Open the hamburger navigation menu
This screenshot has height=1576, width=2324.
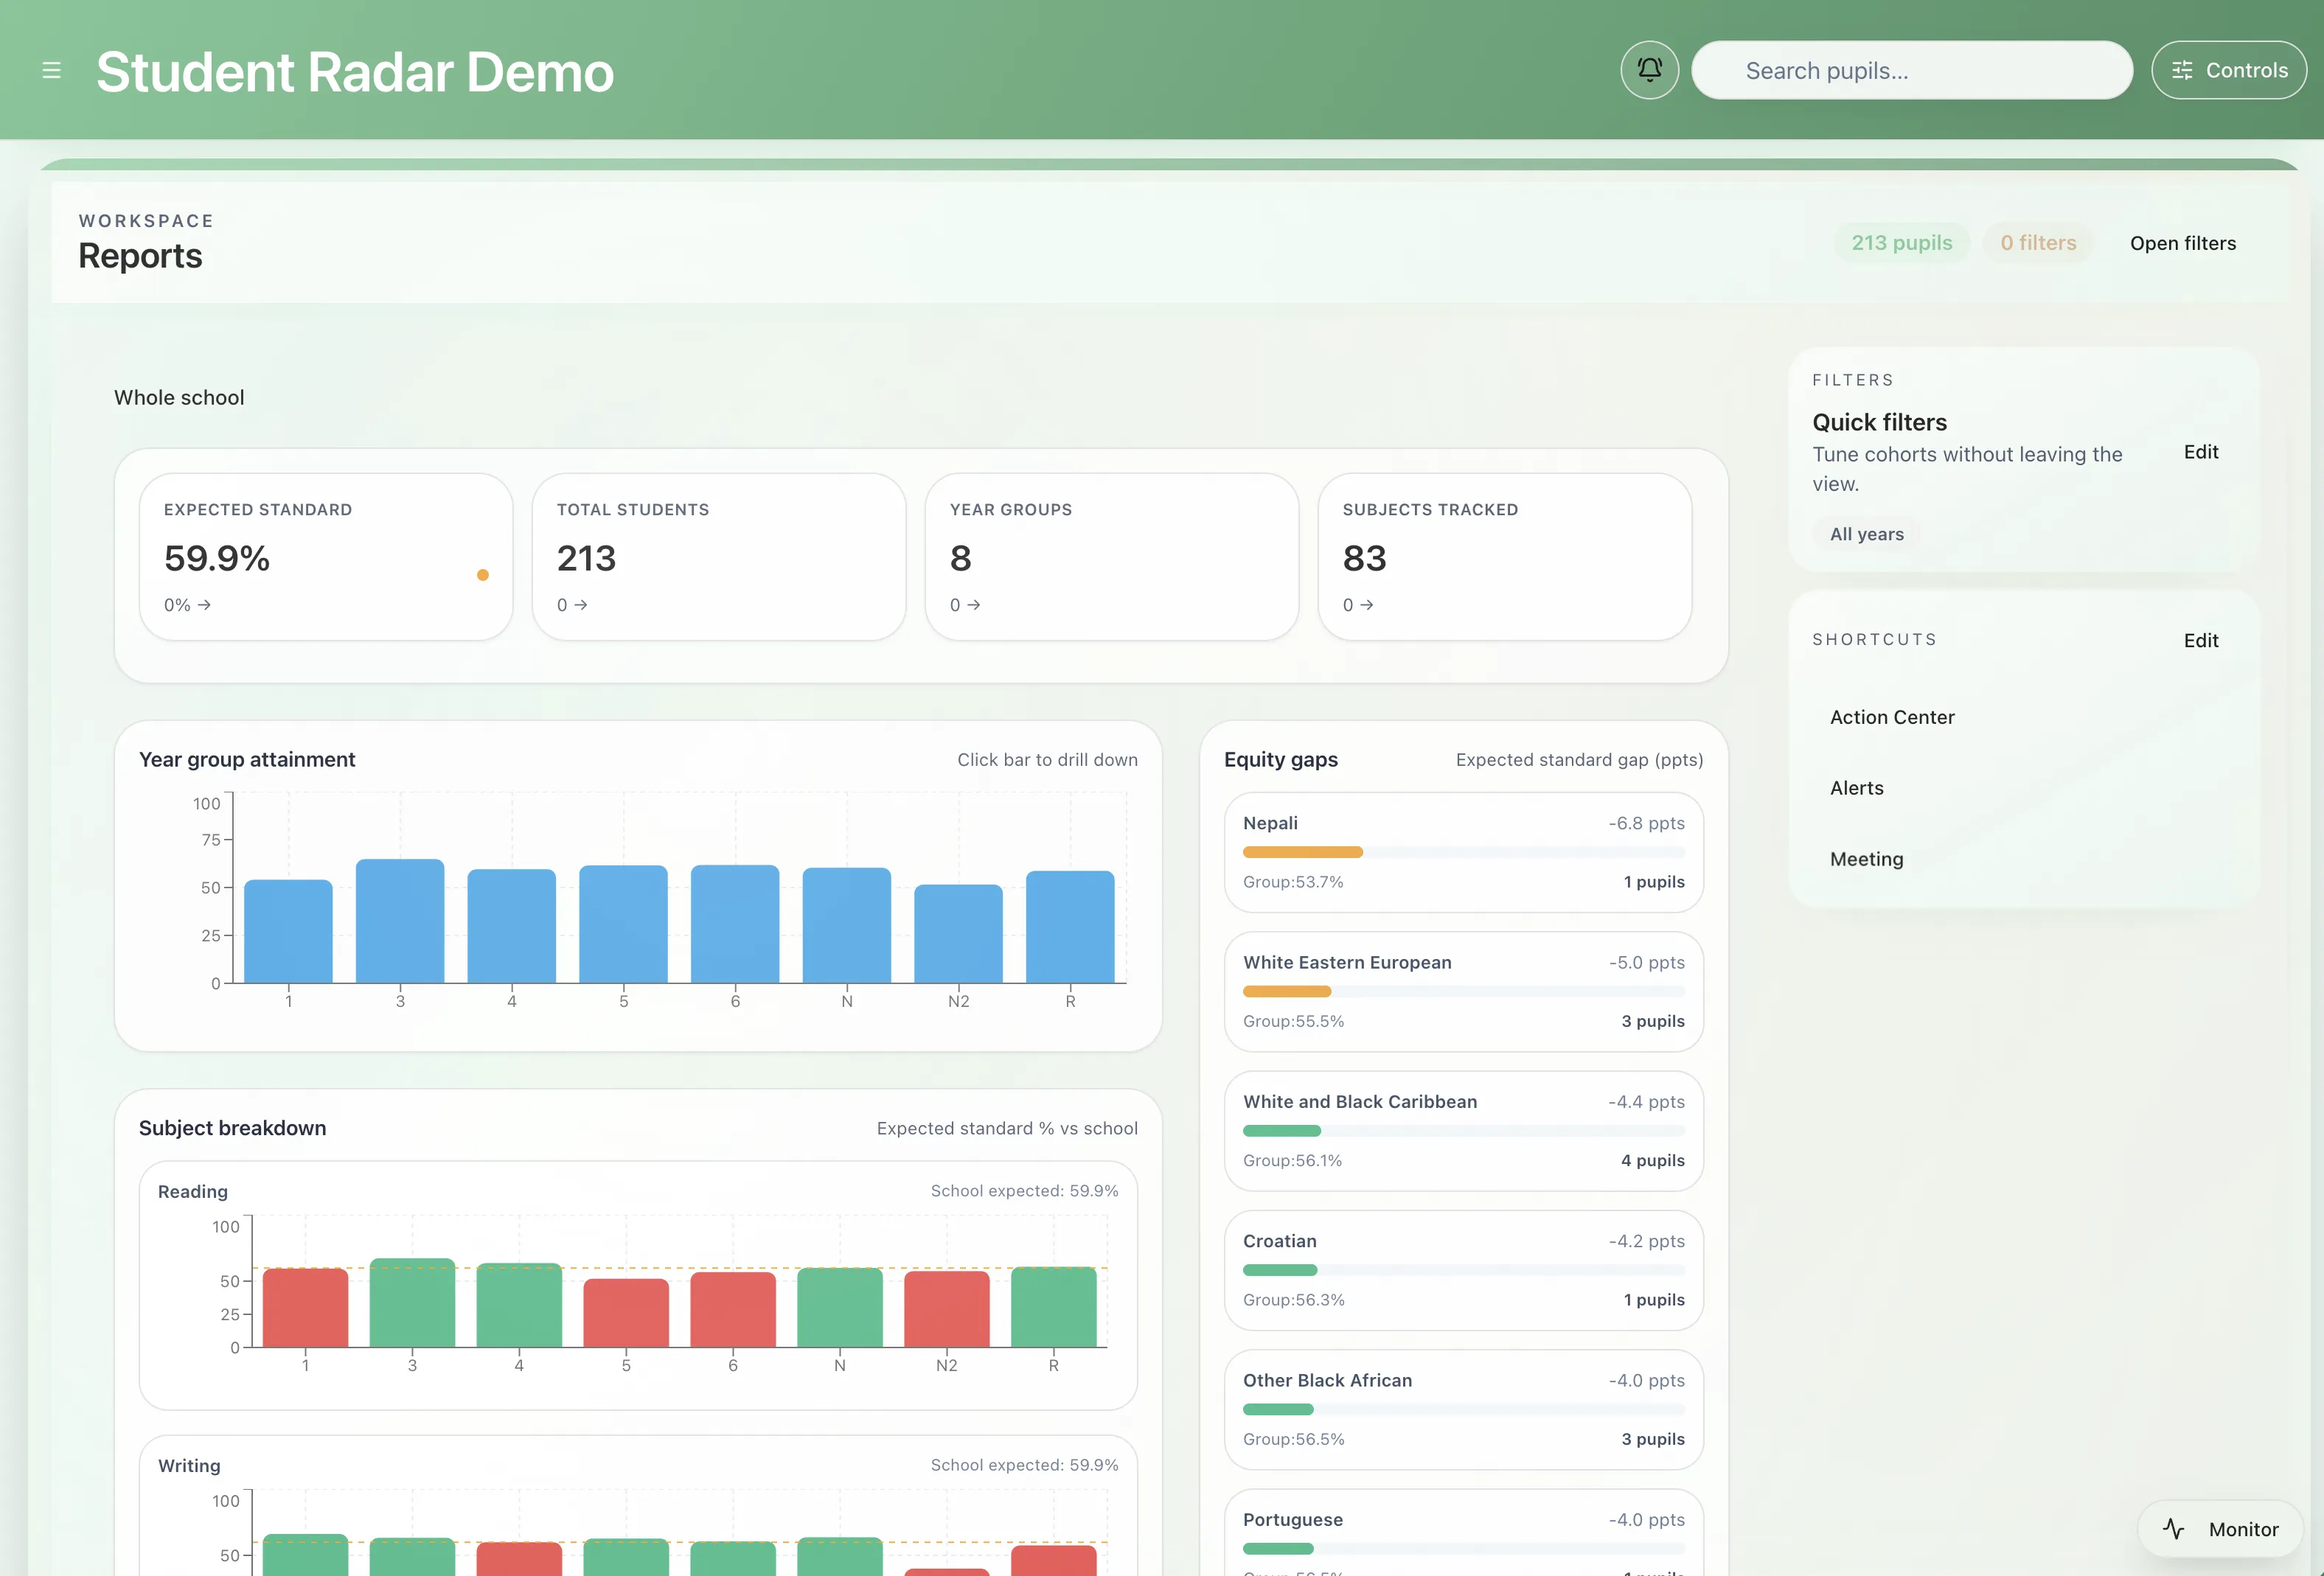pyautogui.click(x=51, y=70)
